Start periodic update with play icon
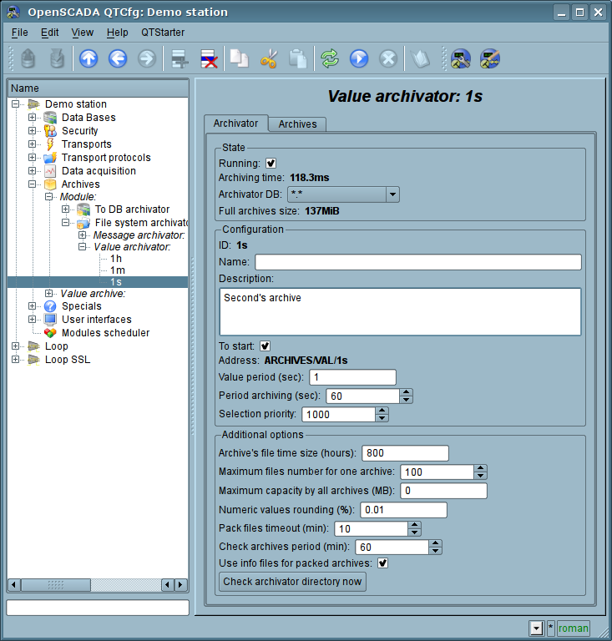Screen dimensions: 612x641 (x=359, y=59)
